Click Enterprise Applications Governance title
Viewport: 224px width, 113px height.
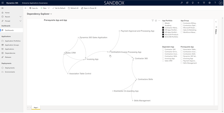(x=35, y=3)
